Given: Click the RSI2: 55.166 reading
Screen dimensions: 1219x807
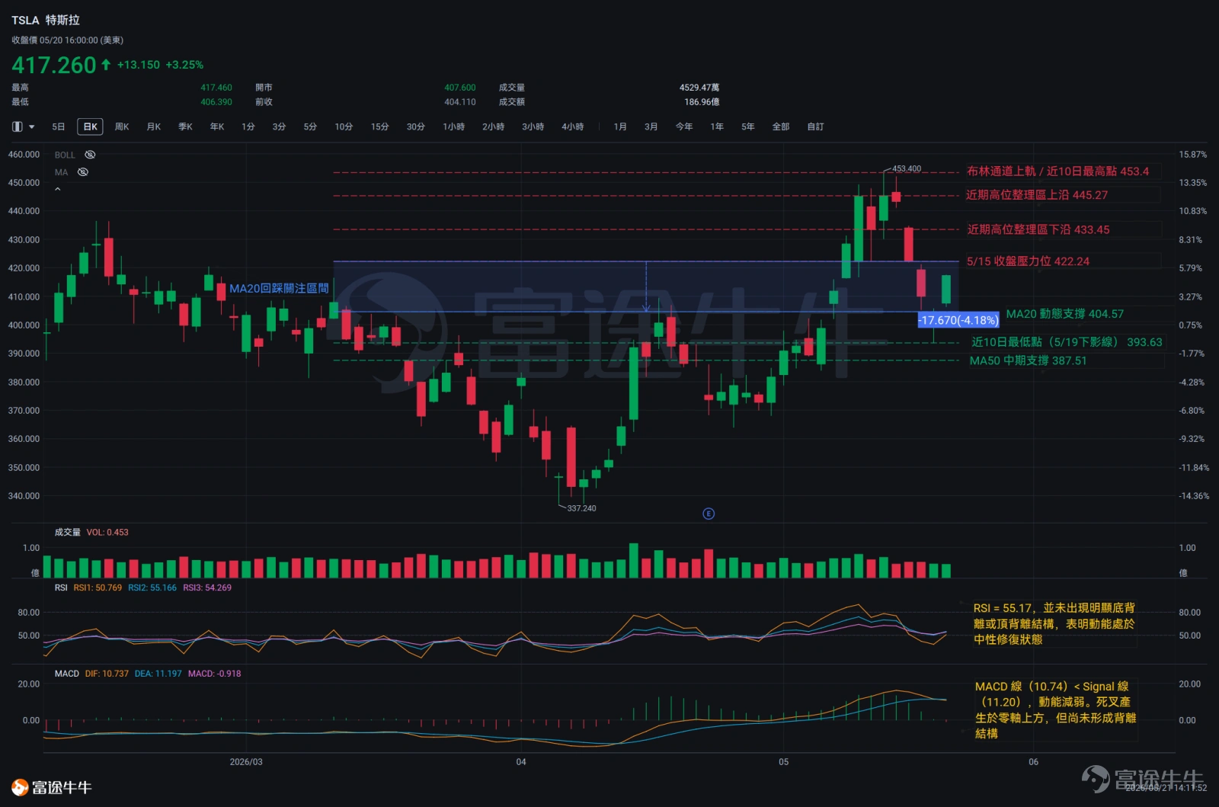Looking at the screenshot, I should tap(152, 588).
